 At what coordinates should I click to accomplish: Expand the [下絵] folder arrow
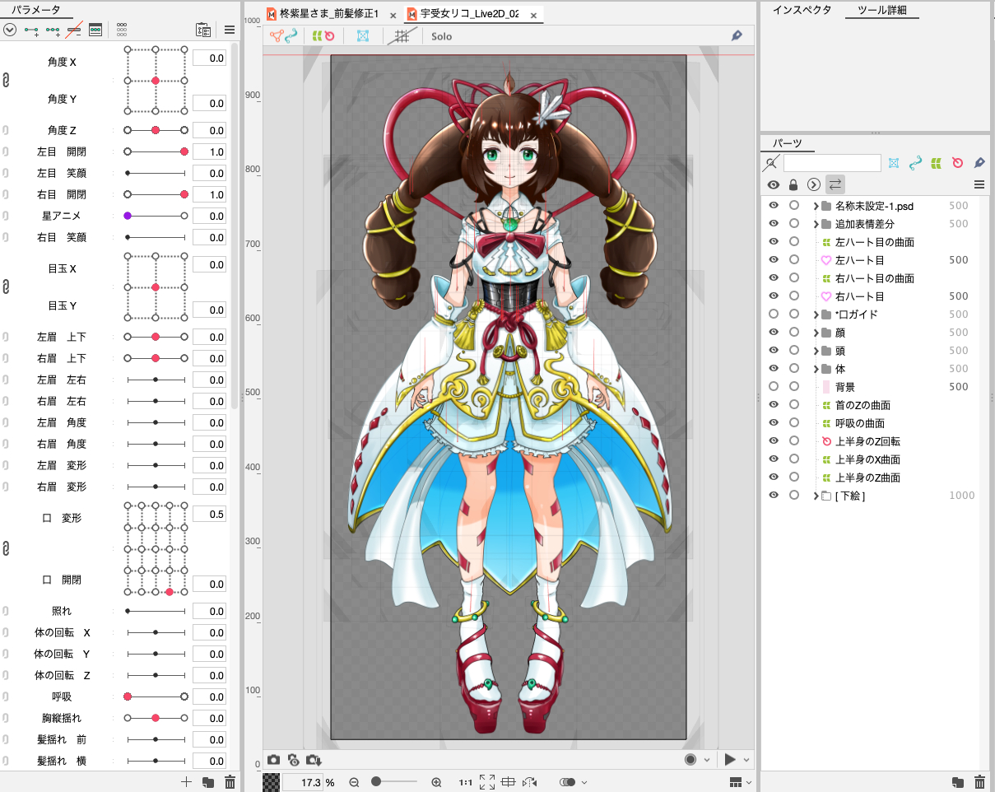pos(816,496)
